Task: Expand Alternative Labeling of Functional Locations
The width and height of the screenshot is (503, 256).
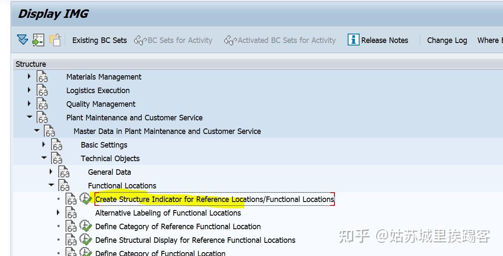Action: (58, 212)
